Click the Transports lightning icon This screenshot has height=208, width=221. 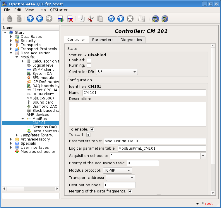17,45
